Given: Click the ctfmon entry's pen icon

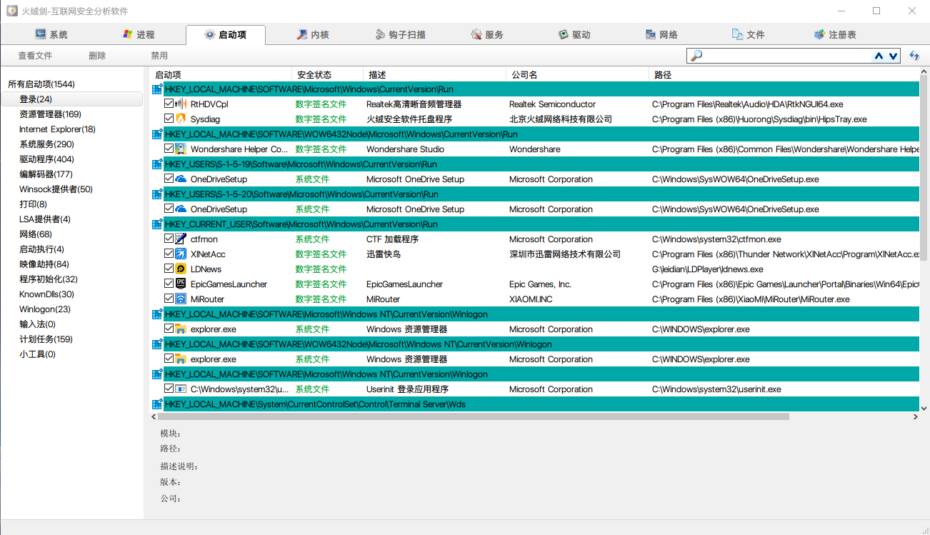Looking at the screenshot, I should (x=181, y=239).
